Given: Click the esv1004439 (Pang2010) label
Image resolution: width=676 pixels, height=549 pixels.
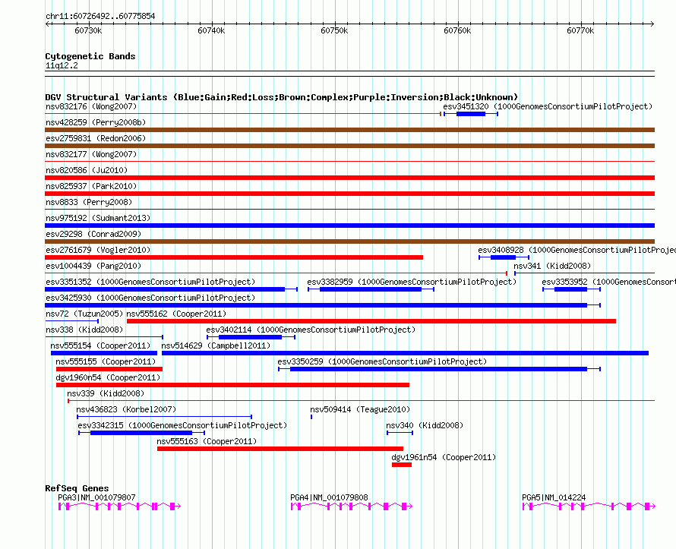Looking at the screenshot, I should tap(93, 266).
